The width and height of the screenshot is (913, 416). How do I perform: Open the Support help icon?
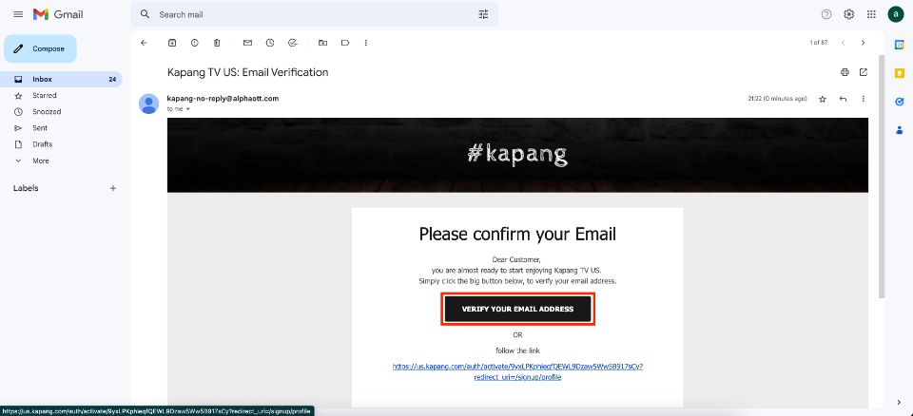[x=826, y=14]
